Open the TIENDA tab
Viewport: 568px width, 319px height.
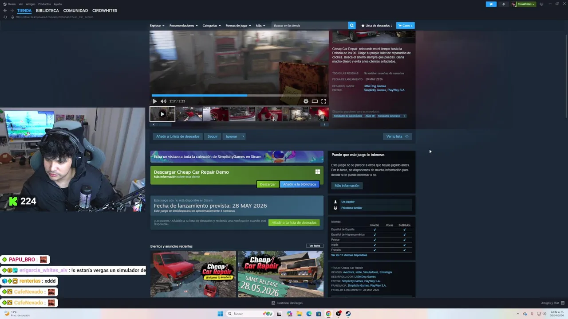click(24, 10)
